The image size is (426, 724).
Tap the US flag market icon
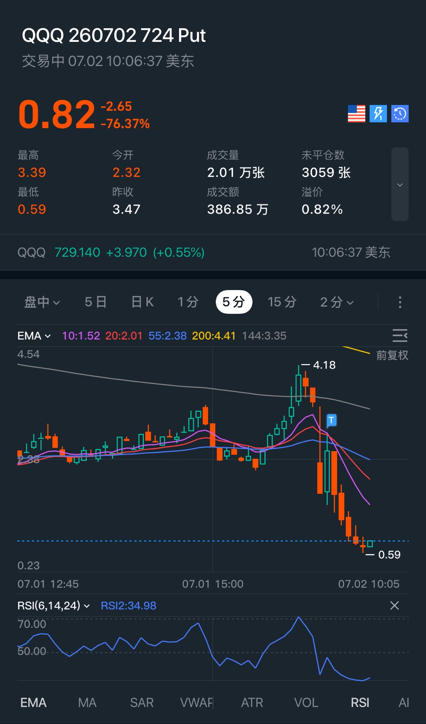pos(356,113)
